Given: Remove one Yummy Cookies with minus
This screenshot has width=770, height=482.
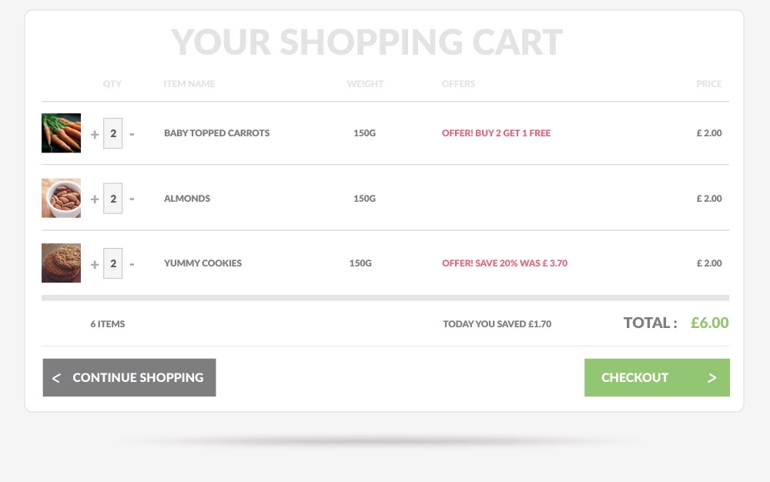Looking at the screenshot, I should [132, 264].
